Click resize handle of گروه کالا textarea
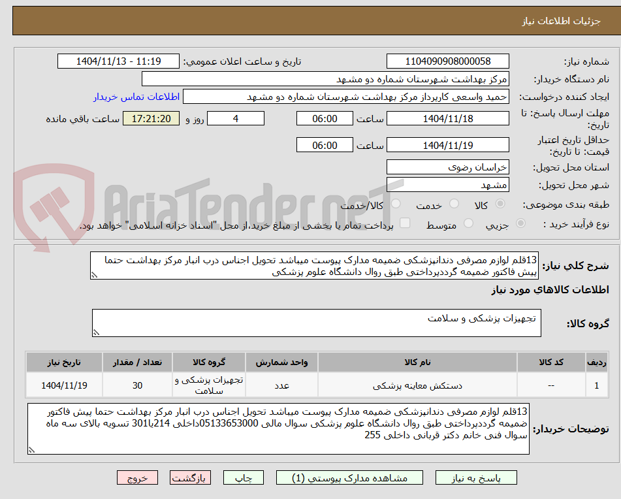 96,332
